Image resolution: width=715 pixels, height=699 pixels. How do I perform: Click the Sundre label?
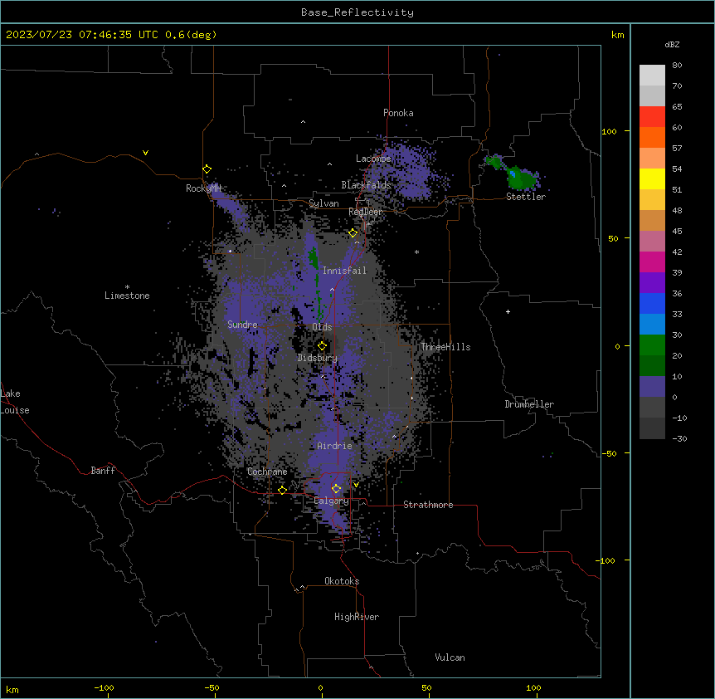pos(242,325)
